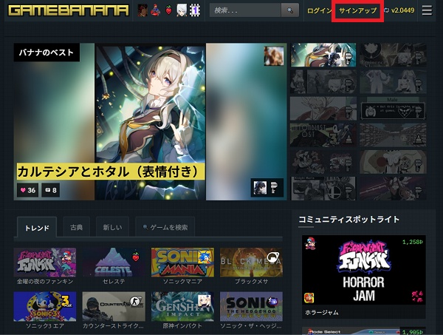Open the Sonic the Hedgehog Forever tile
This screenshot has width=443, height=335.
(x=251, y=306)
